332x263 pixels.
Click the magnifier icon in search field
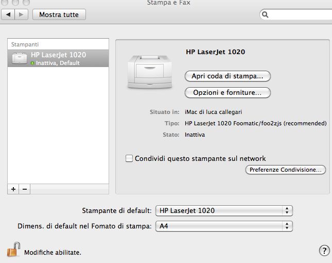[x=265, y=14]
